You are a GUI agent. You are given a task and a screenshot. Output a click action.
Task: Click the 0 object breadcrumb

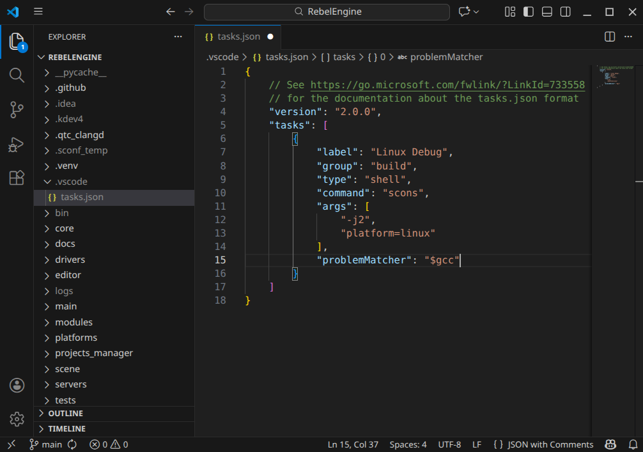tap(376, 57)
